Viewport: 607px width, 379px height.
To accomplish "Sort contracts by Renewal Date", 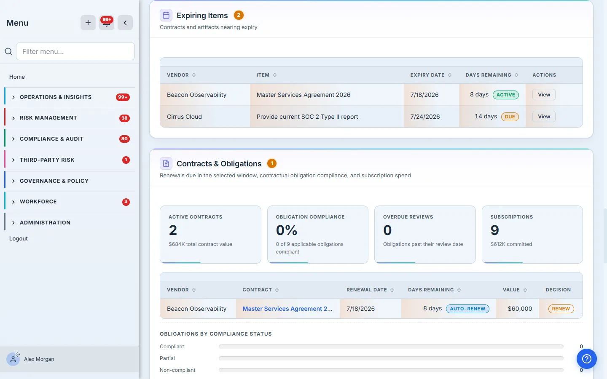I will pyautogui.click(x=370, y=290).
